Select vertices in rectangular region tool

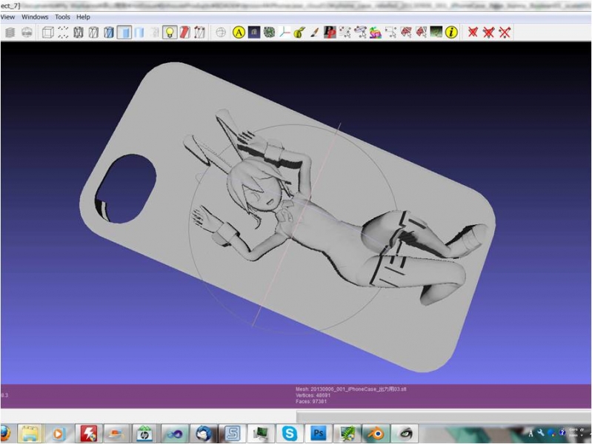point(390,33)
